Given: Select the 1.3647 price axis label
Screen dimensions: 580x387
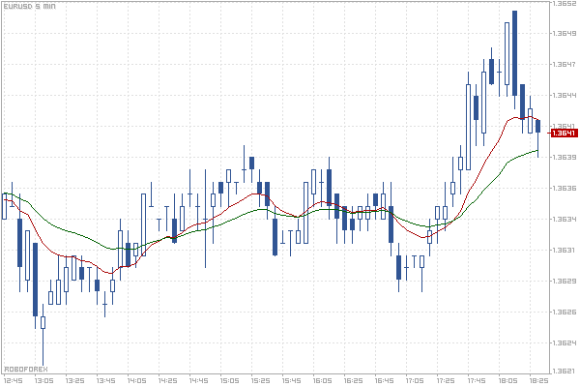Looking at the screenshot, I should (565, 65).
